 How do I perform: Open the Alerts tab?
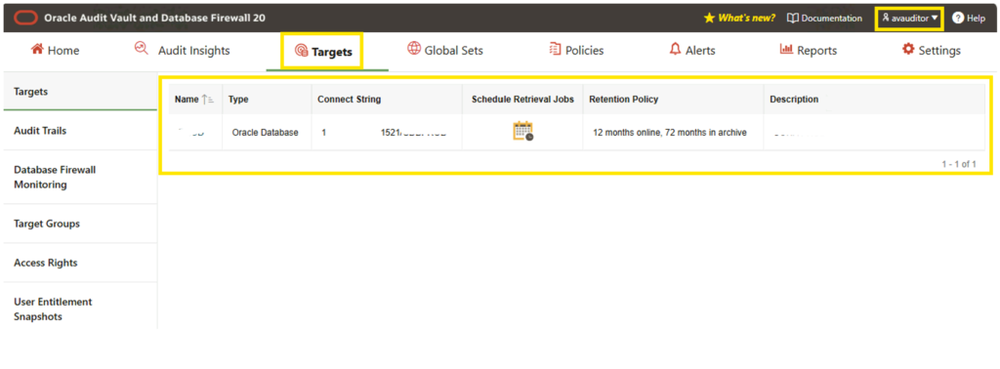pyautogui.click(x=692, y=51)
